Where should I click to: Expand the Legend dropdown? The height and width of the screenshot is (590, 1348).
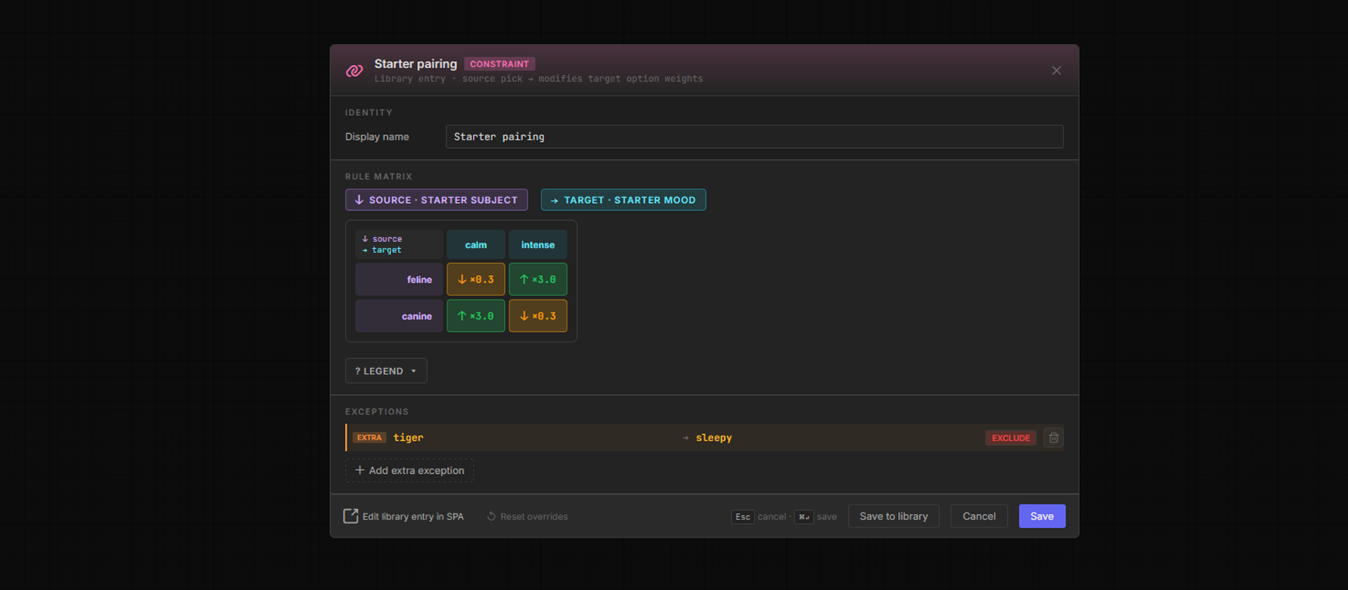point(386,371)
